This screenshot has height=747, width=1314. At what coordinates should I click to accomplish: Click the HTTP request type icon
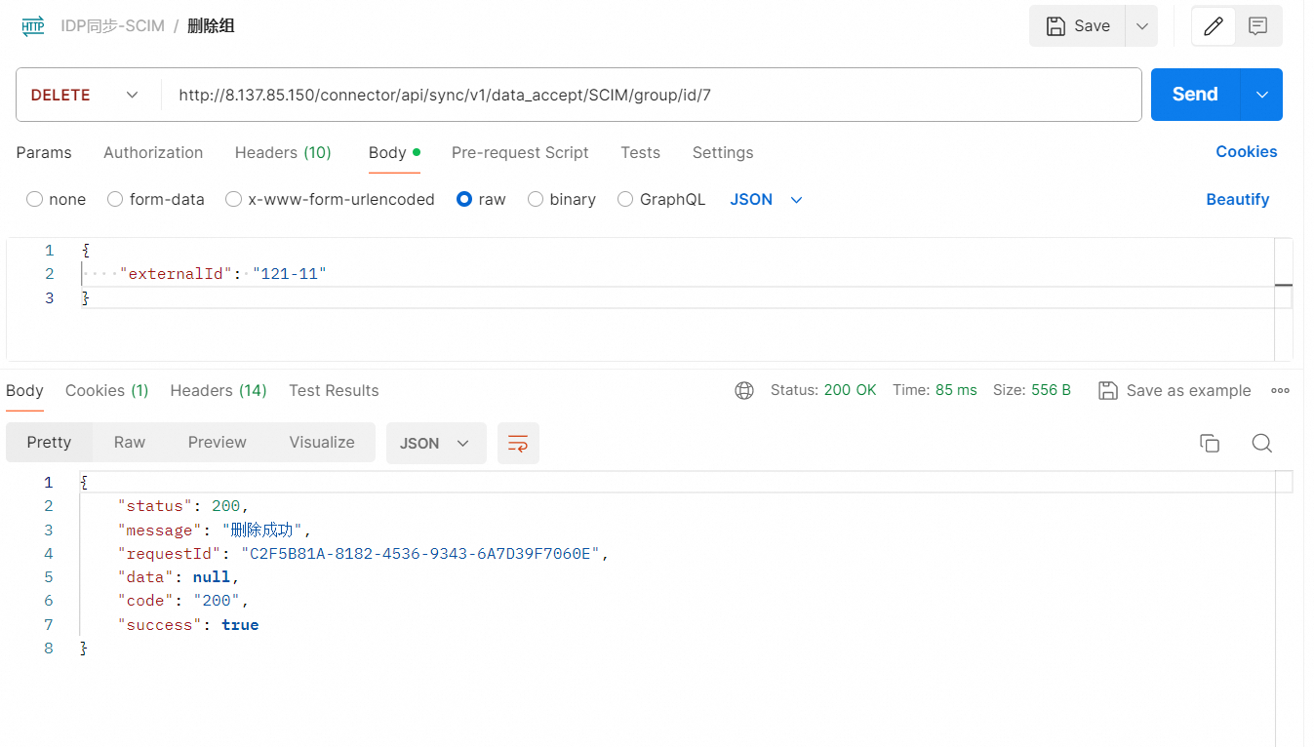pyautogui.click(x=33, y=26)
